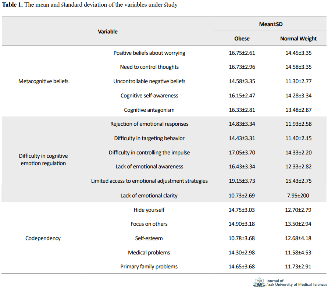The image size is (328, 289).
Task: Click the Self-esteem row label
Action: (149, 238)
